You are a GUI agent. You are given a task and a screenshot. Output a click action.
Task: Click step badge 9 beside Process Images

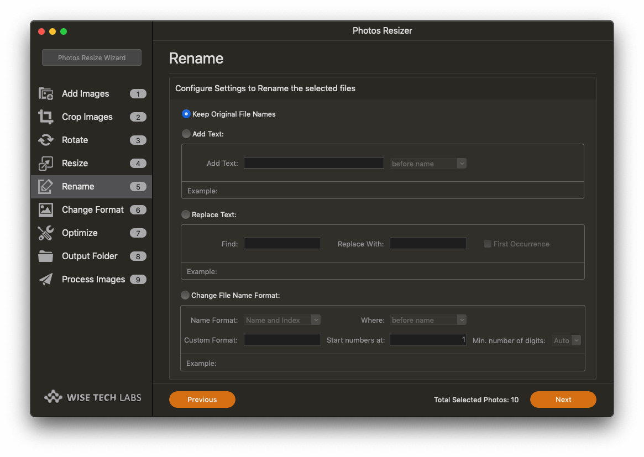(138, 279)
